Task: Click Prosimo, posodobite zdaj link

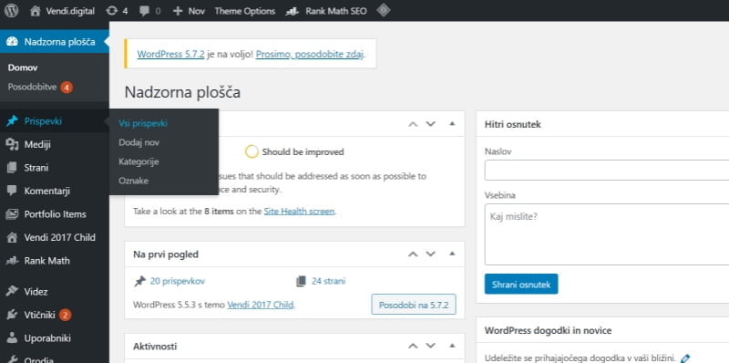Action: point(310,54)
